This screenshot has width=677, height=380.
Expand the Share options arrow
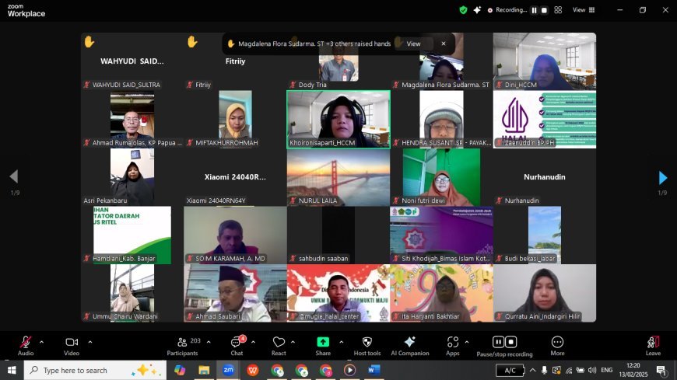pos(341,342)
